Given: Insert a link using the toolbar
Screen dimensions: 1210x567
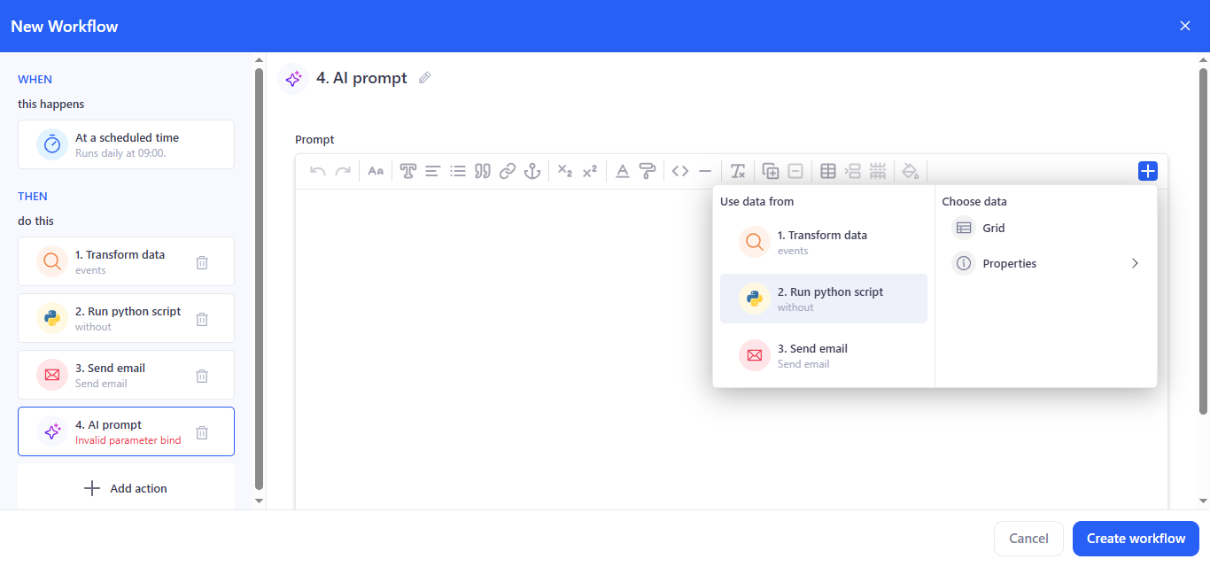Looking at the screenshot, I should (x=508, y=170).
